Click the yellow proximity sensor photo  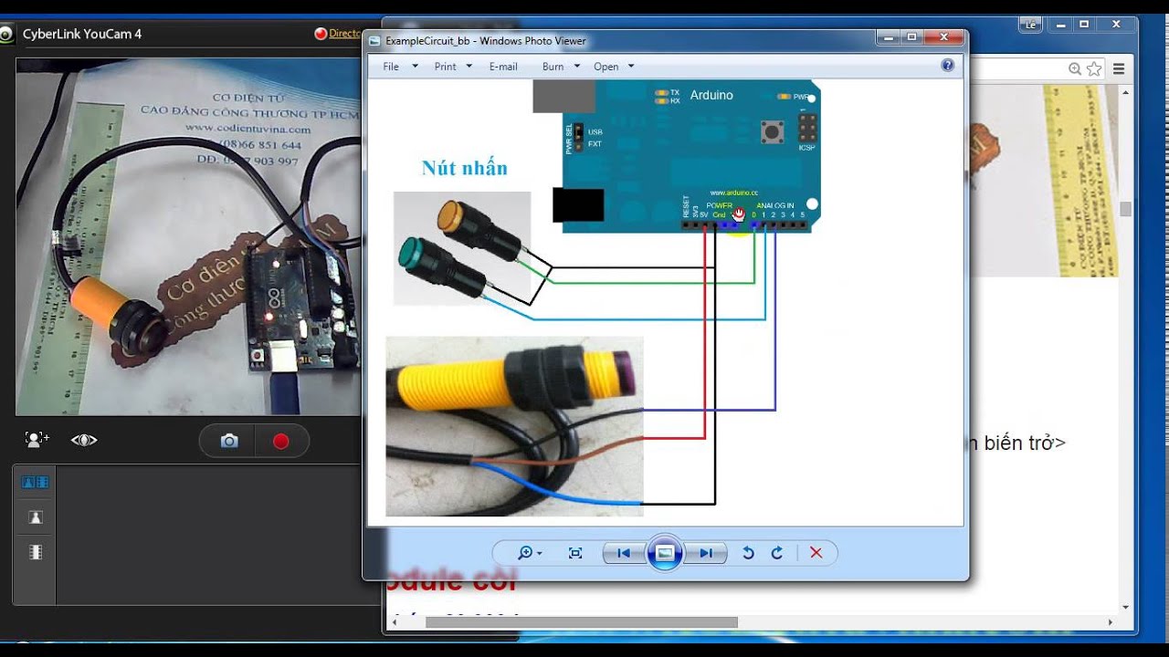point(514,426)
